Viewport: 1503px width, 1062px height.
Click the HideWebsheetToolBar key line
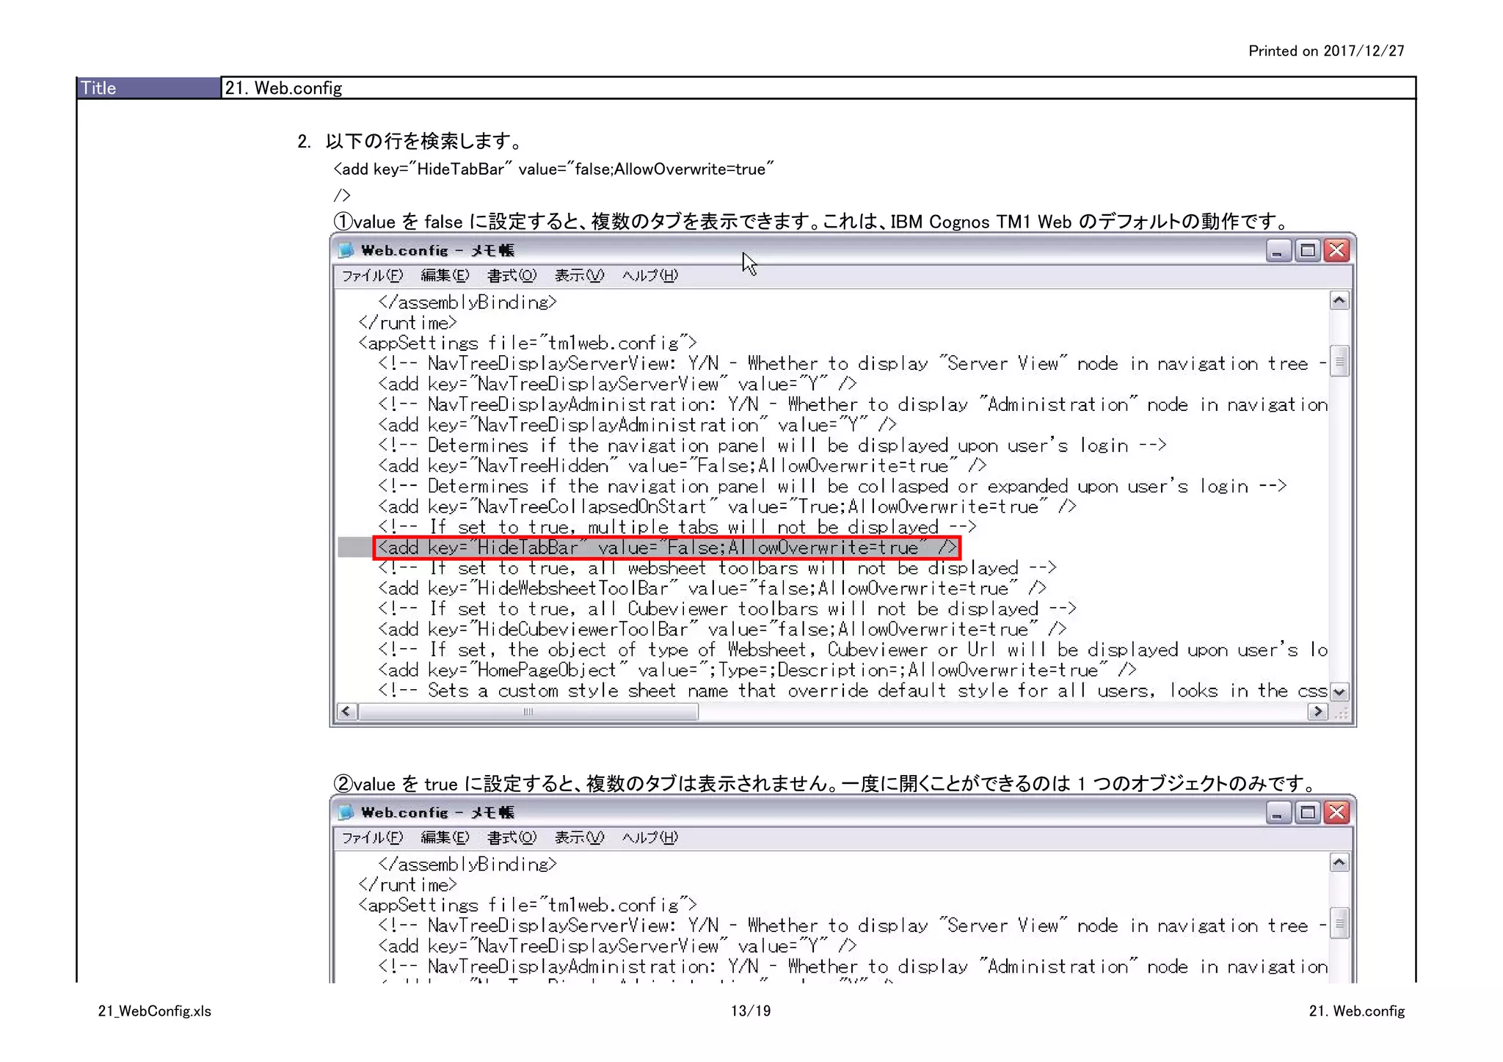712,589
